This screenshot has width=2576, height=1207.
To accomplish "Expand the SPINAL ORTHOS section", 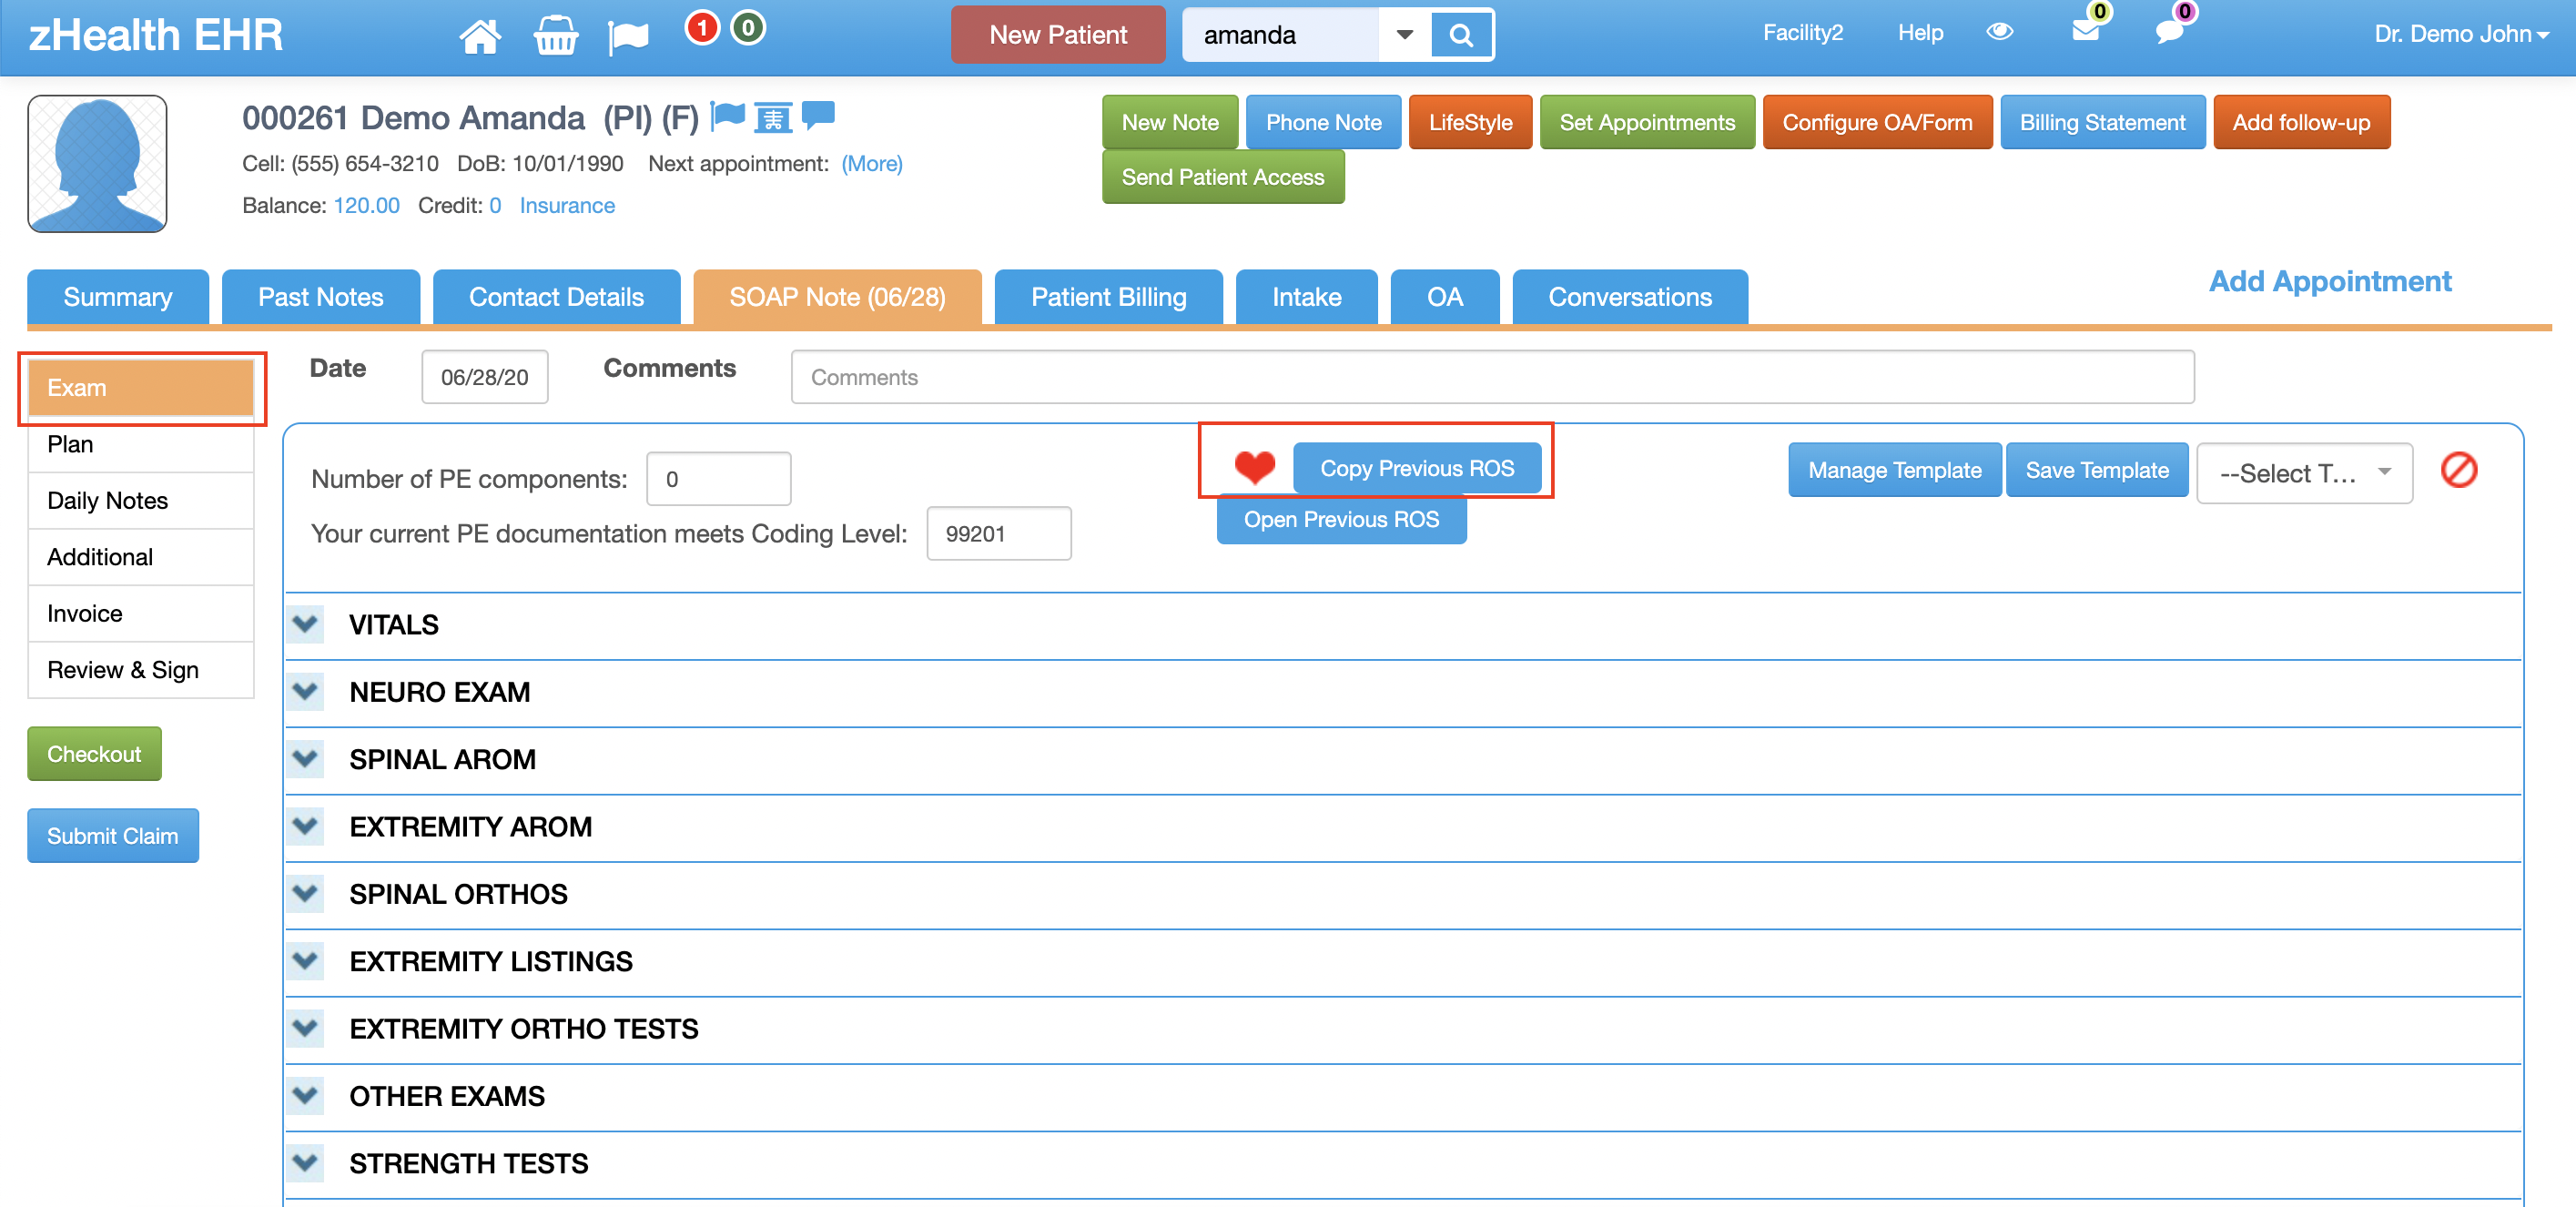I will click(305, 893).
